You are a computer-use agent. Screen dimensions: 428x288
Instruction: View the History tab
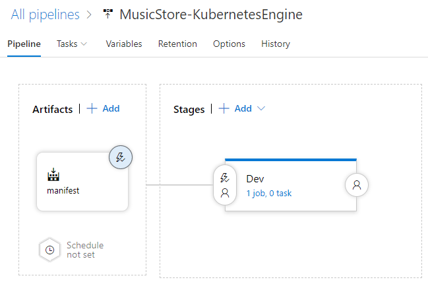pos(275,44)
